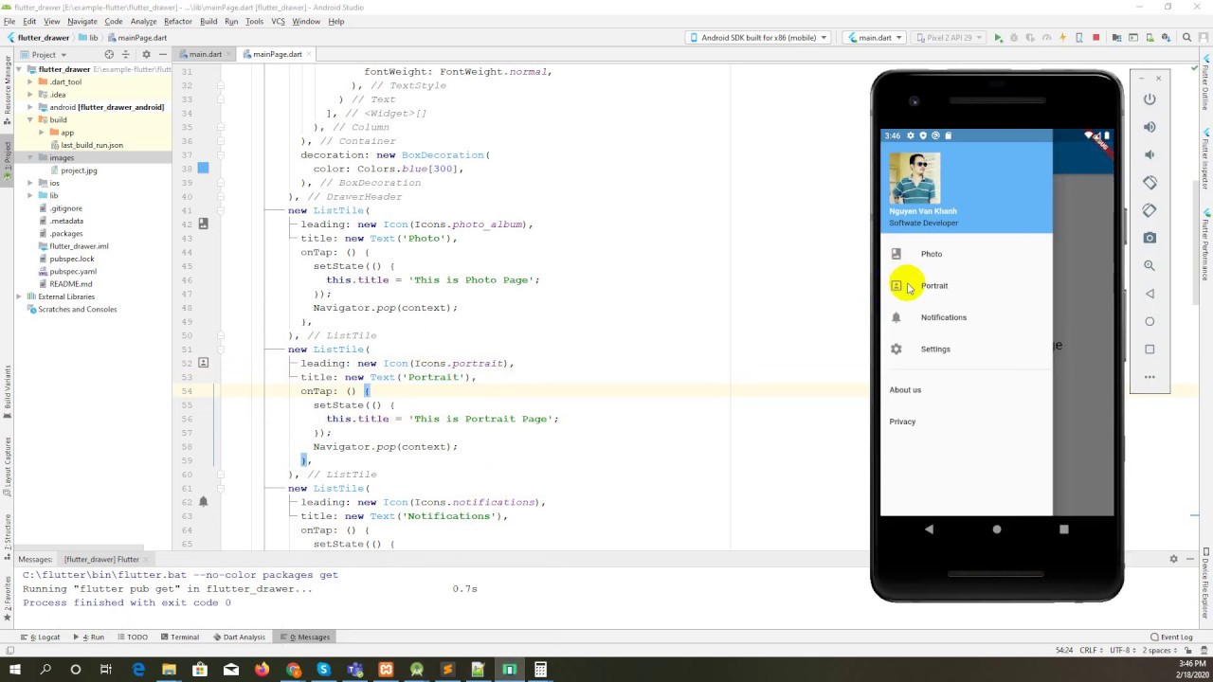Open emulator extended controls (three dots)
The image size is (1213, 682).
click(1150, 377)
